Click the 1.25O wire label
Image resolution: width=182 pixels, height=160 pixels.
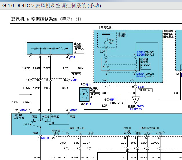point(36,68)
